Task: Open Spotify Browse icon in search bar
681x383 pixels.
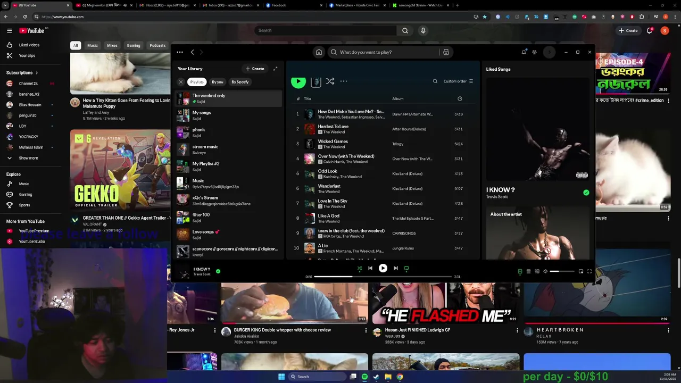Action: tap(446, 52)
